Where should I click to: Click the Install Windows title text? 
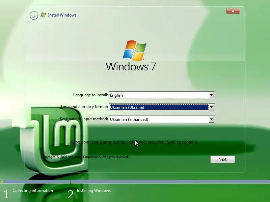pyautogui.click(x=62, y=15)
